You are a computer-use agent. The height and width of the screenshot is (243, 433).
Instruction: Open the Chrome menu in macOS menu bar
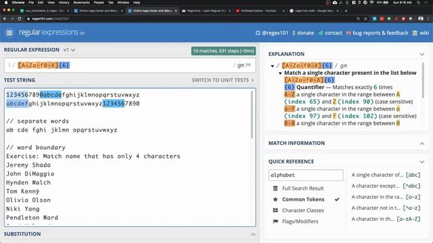(x=18, y=3)
